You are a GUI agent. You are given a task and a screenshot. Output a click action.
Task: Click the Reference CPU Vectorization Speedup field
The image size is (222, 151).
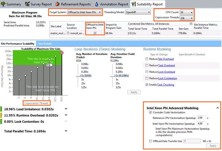201,118
